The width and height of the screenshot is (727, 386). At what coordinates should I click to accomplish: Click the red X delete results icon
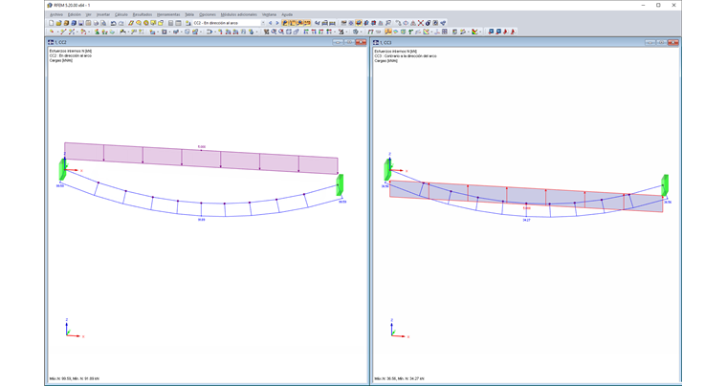(x=421, y=23)
